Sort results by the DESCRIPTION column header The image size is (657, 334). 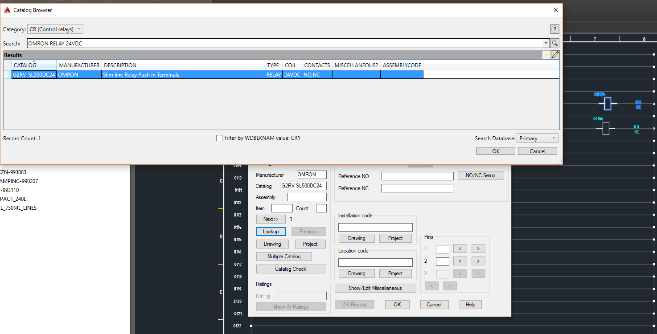[x=184, y=65]
